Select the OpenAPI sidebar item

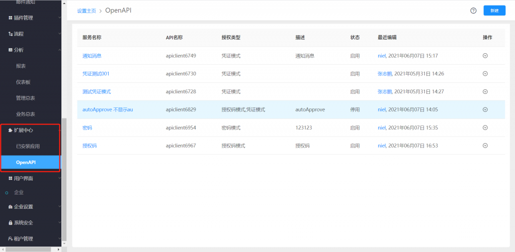[x=26, y=163]
